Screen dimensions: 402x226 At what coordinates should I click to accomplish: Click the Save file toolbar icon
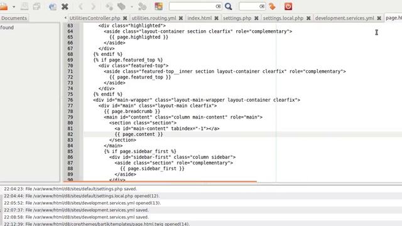pyautogui.click(x=24, y=6)
